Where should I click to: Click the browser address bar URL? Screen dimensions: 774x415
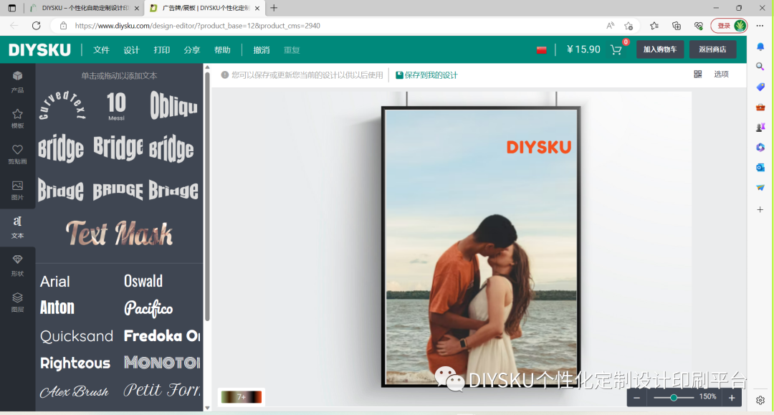198,26
